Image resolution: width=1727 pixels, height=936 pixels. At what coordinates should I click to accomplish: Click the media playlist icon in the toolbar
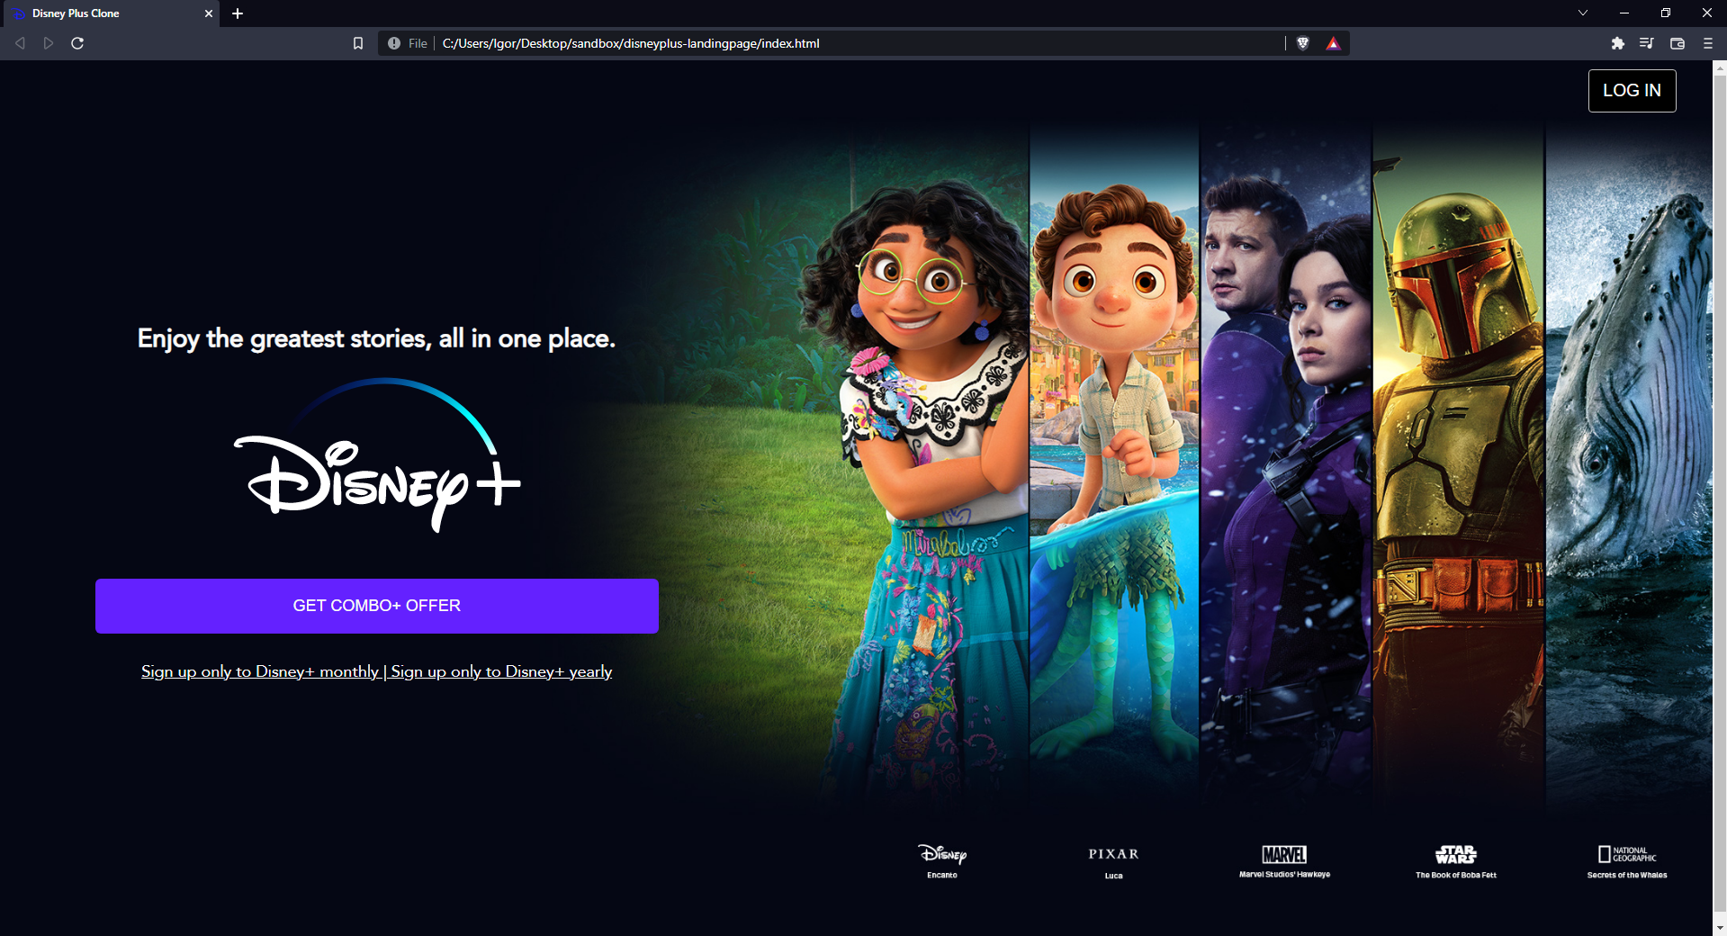click(1647, 42)
